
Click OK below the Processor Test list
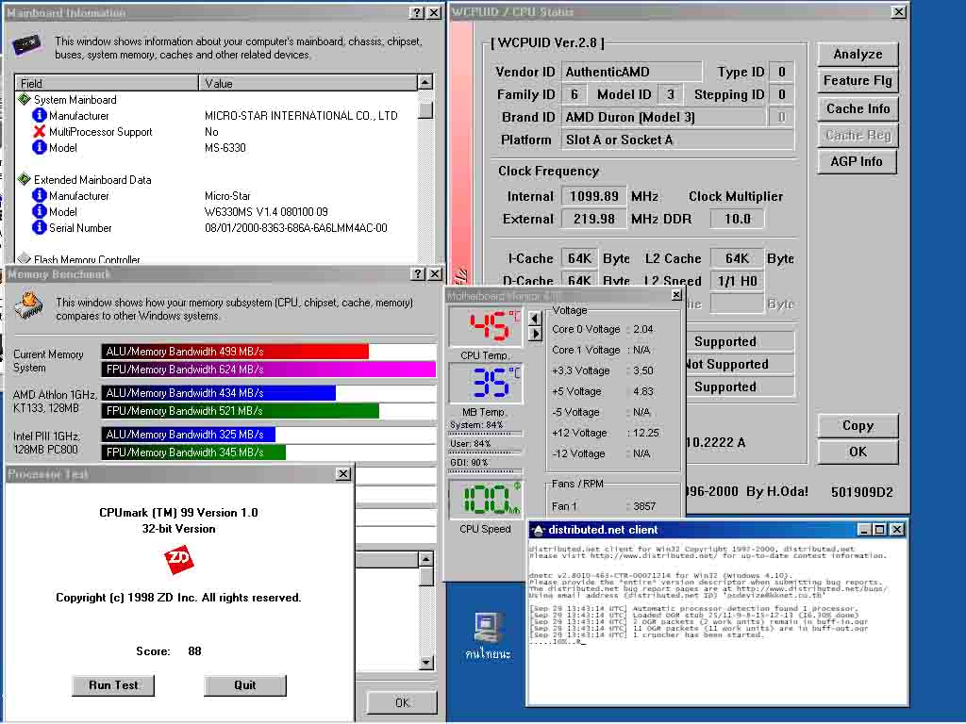(x=402, y=702)
